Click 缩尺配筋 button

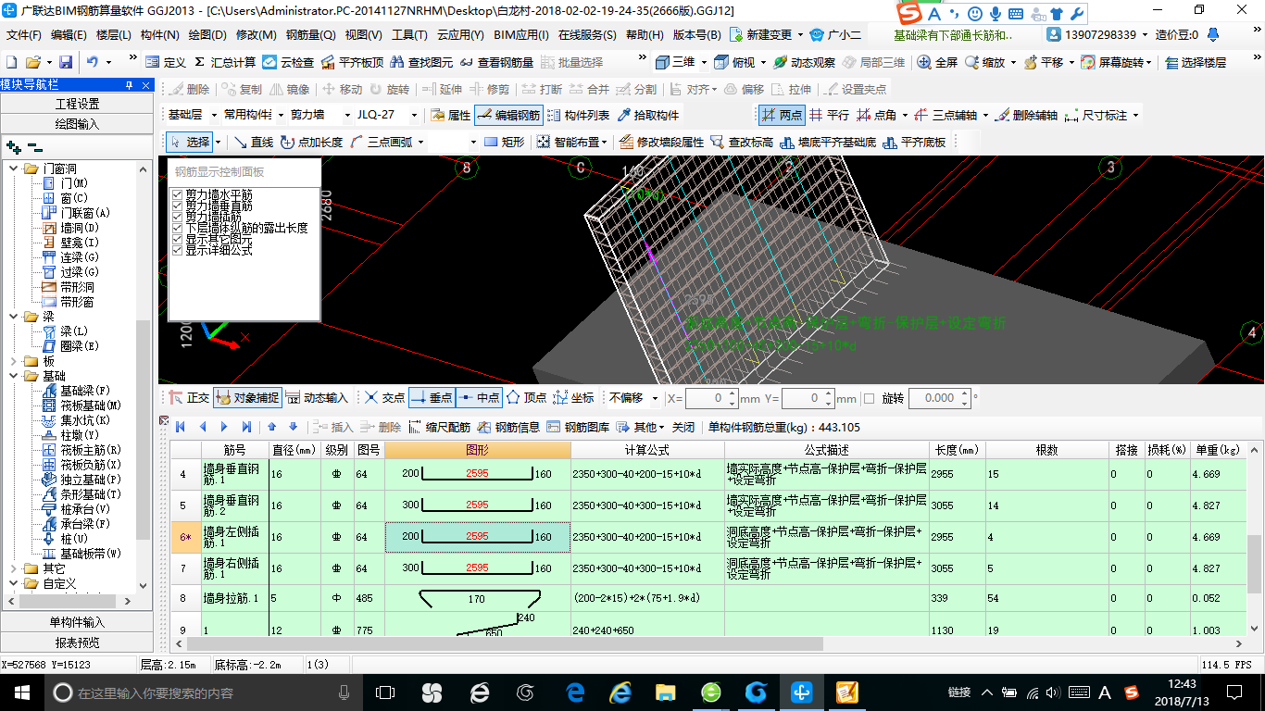point(439,427)
